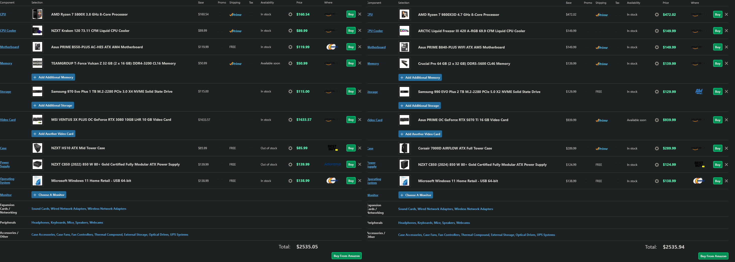The width and height of the screenshot is (735, 262).
Task: Open the MSI VENTUS RTX 3080 thumbnail
Action: [x=37, y=120]
